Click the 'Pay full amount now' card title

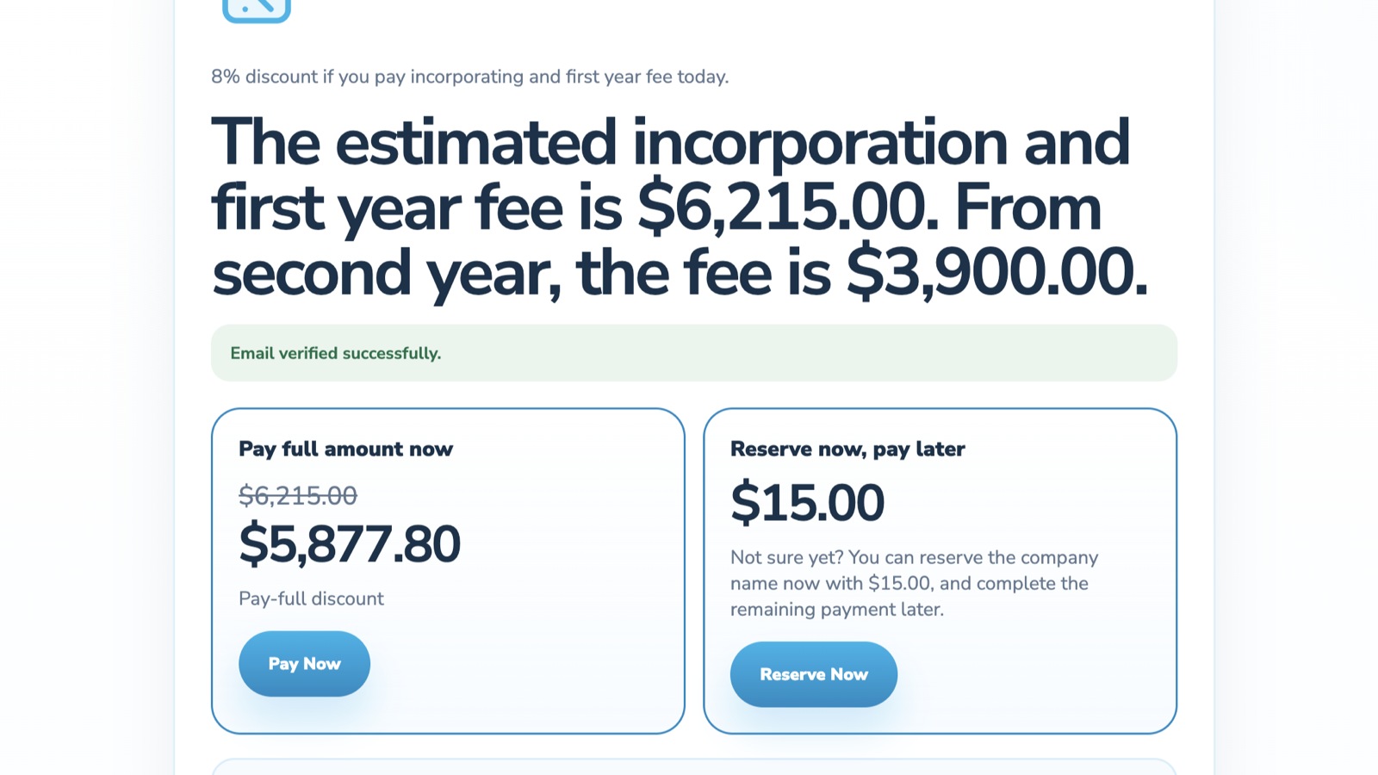(344, 449)
